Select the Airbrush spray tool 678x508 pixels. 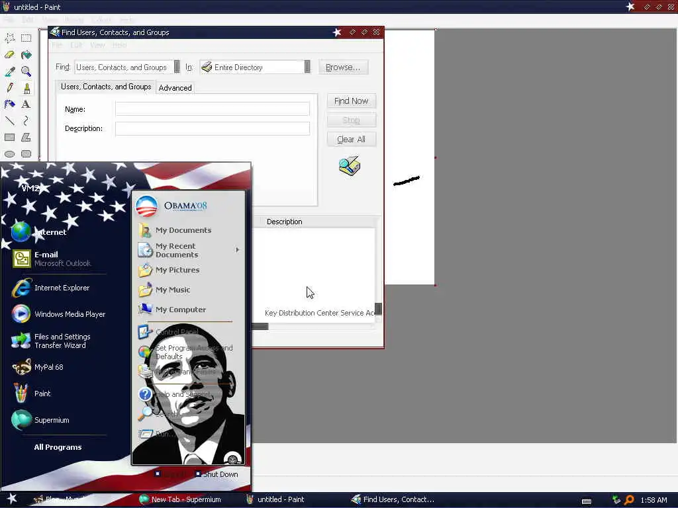(9, 104)
